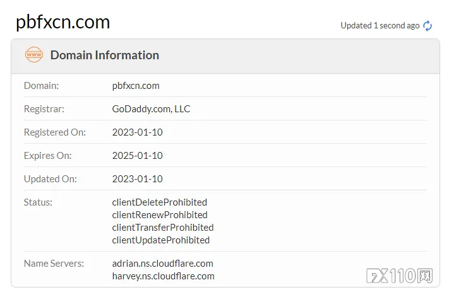Screen dimensions: 449x297
Task: Click the large pbfxcn.com page title
Action: (x=63, y=23)
